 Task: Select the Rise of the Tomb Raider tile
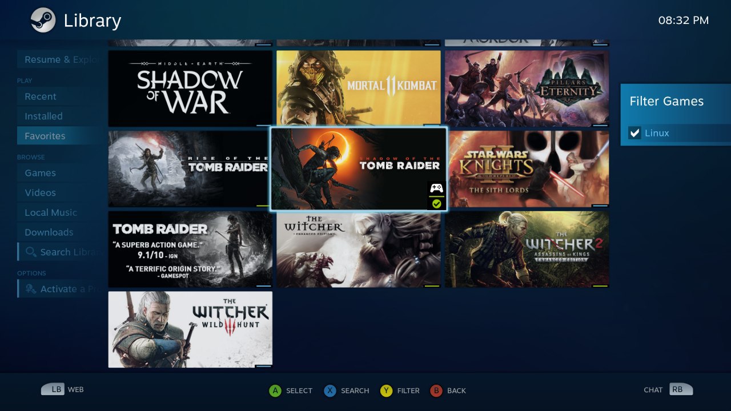(x=190, y=169)
